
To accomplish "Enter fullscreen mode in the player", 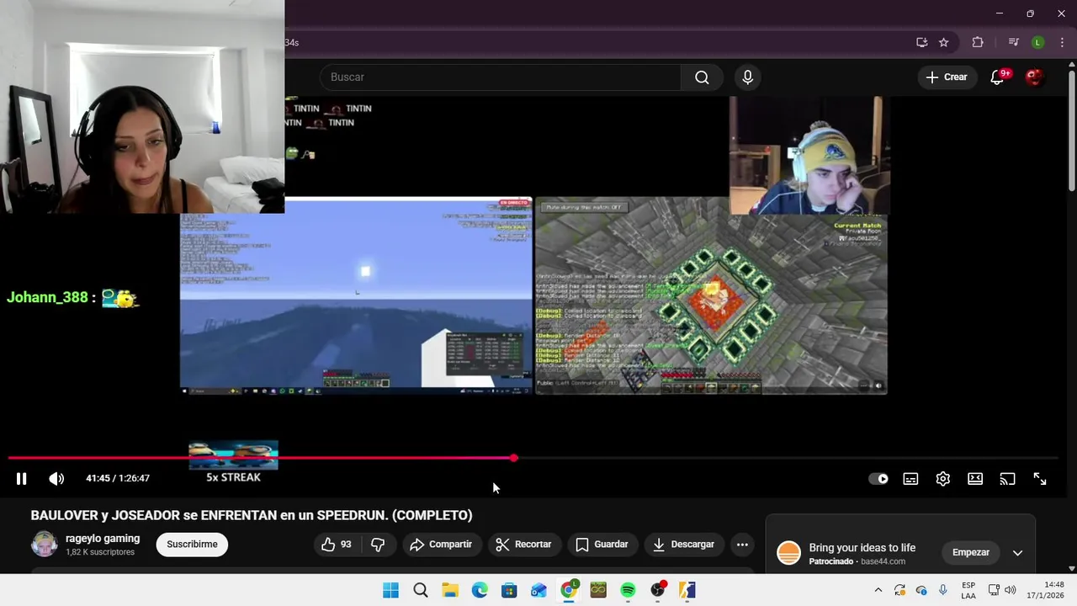I will (1040, 479).
